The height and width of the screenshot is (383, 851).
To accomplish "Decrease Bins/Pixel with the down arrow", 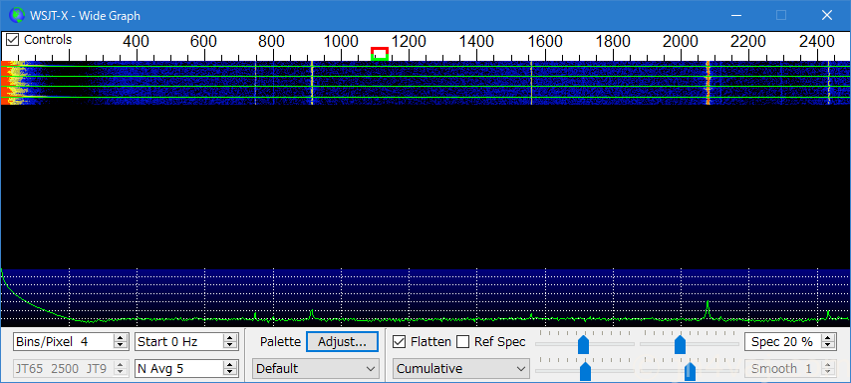I will (x=120, y=345).
